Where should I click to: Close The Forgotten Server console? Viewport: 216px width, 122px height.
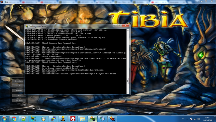point(126,26)
